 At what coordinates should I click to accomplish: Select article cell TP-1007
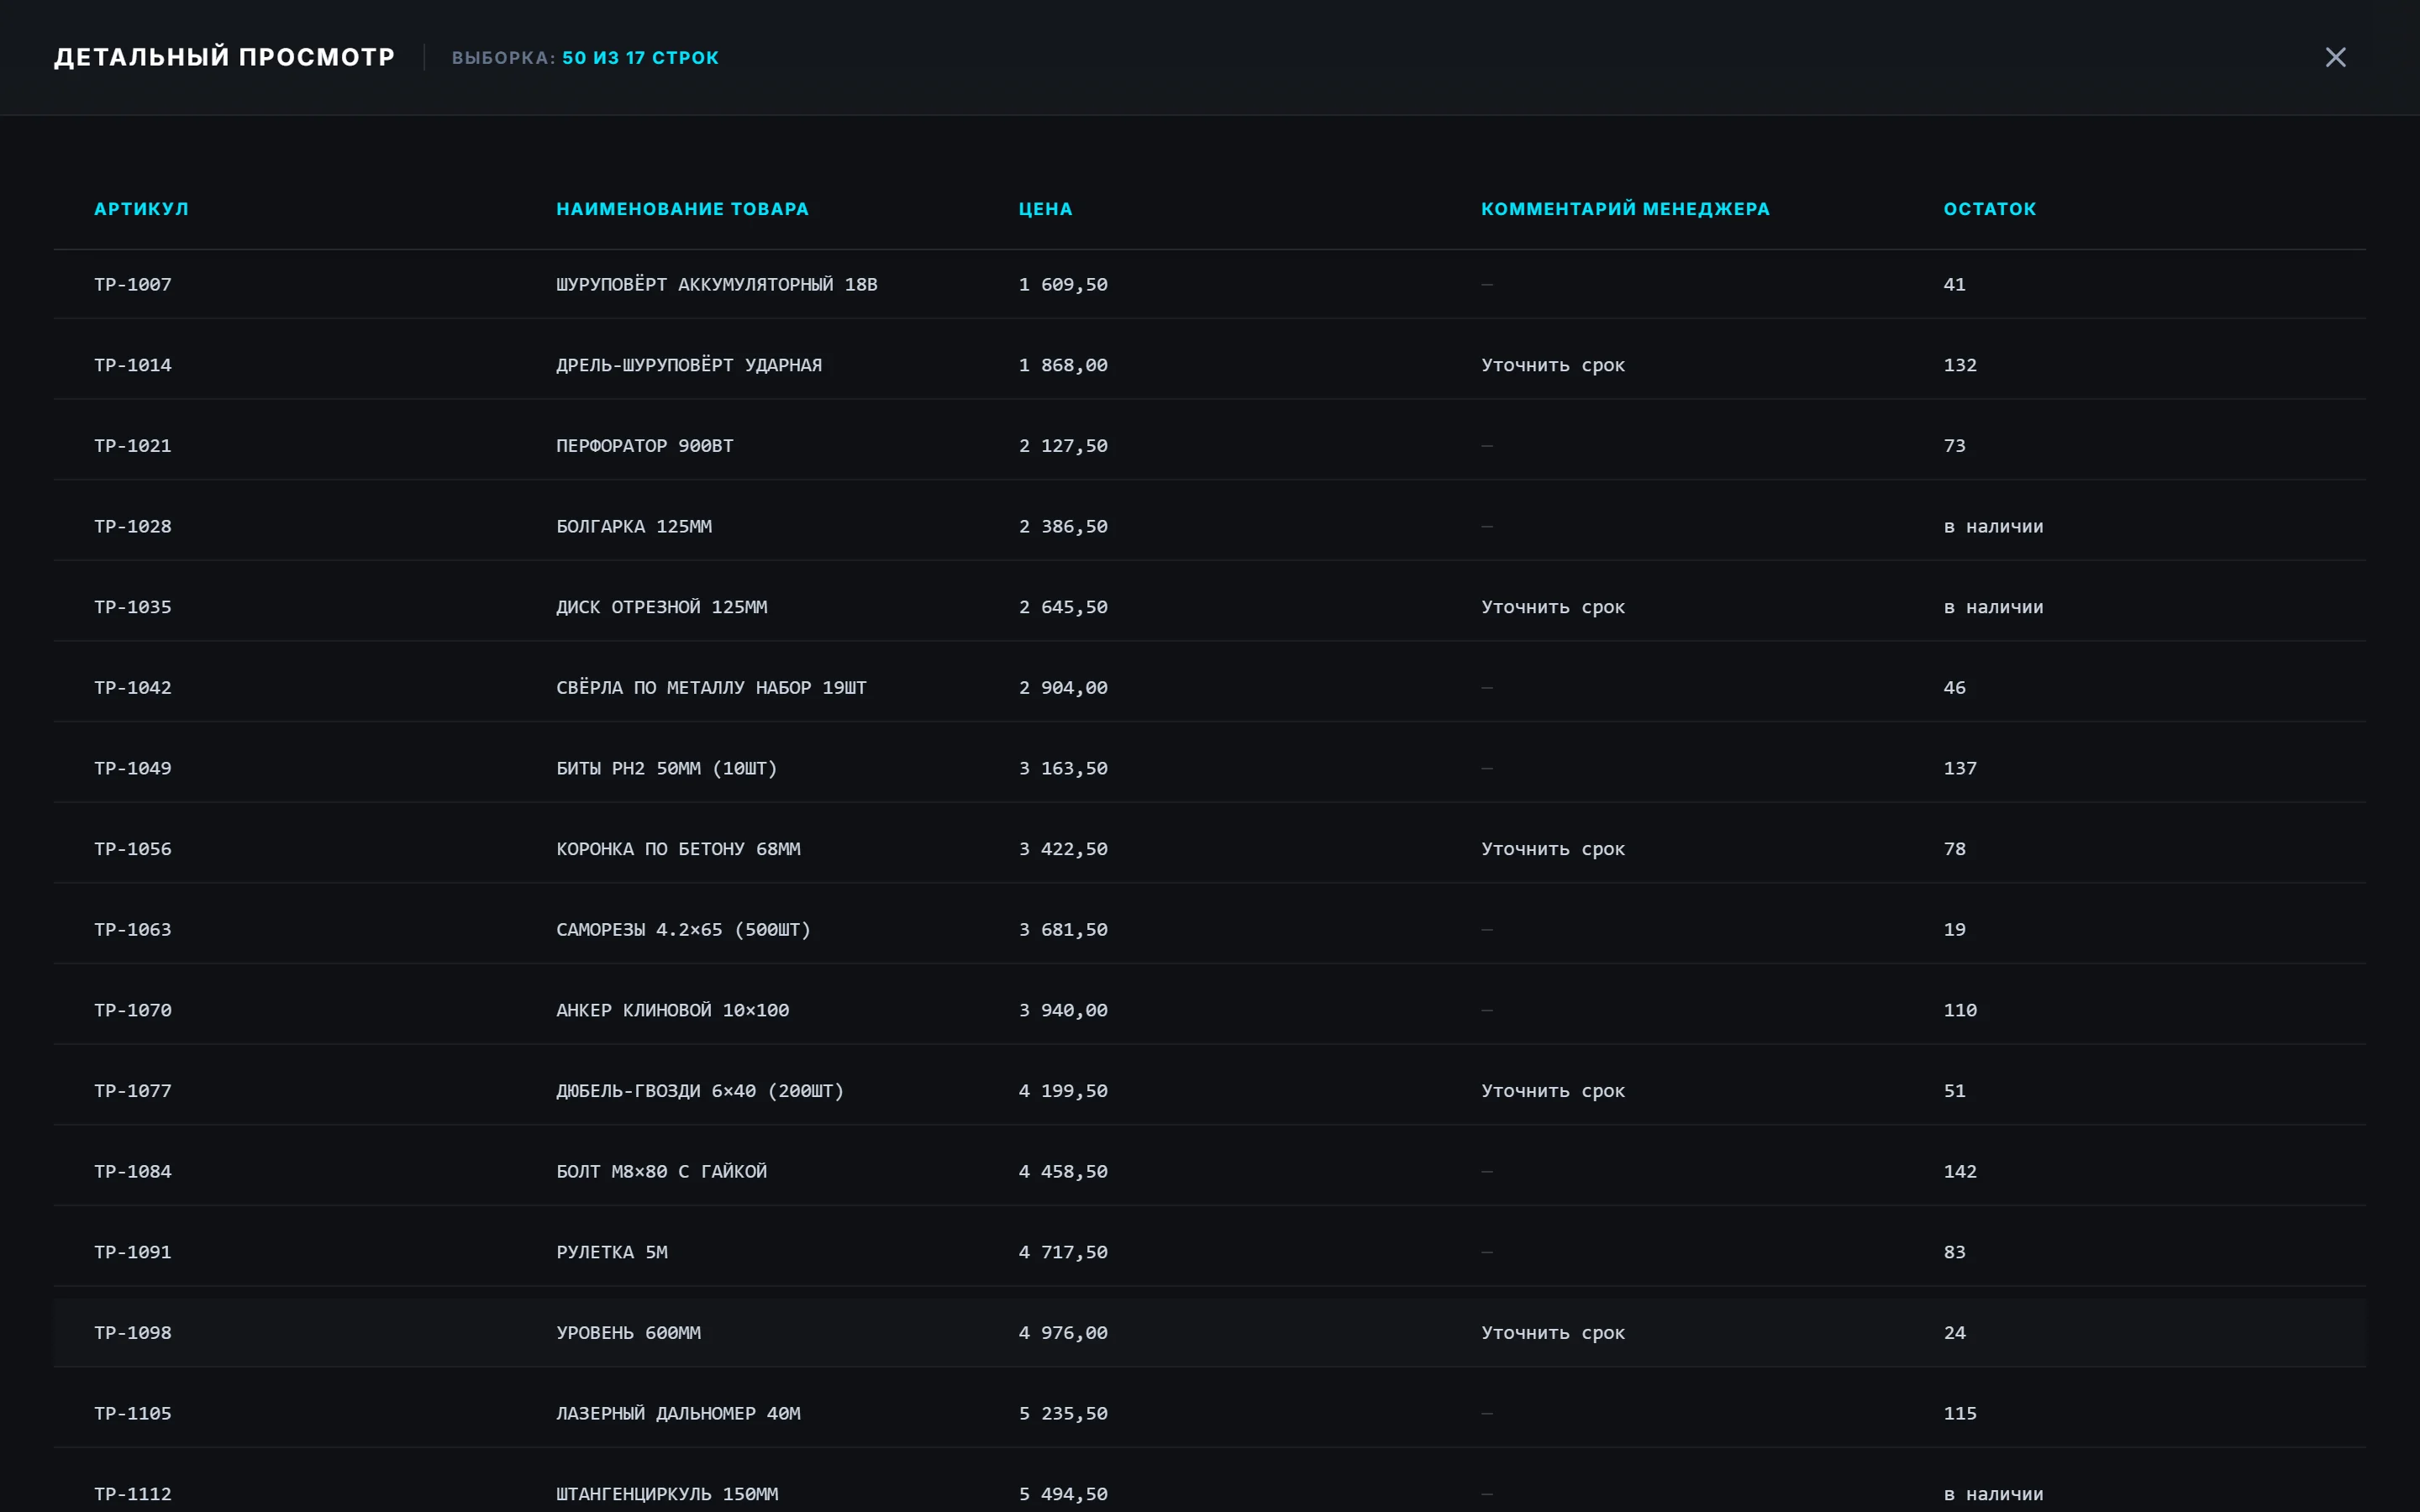[133, 285]
